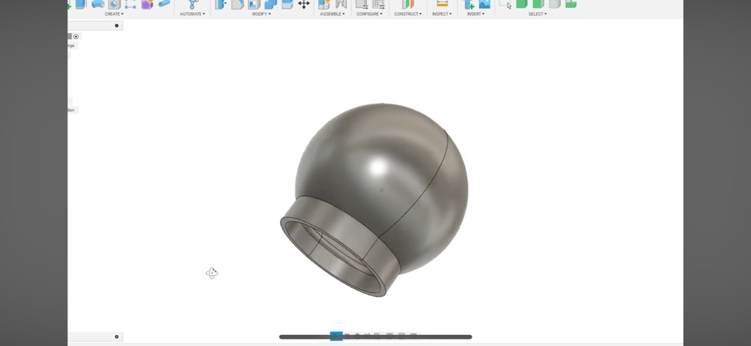Image resolution: width=751 pixels, height=346 pixels.
Task: Select the Construct offset plane icon
Action: (408, 4)
